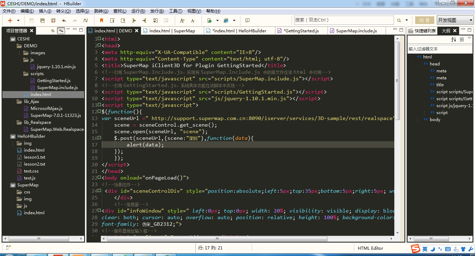The image size is (475, 256).
Task: Switch to the 快捷键列表 tab
Action: point(422,31)
